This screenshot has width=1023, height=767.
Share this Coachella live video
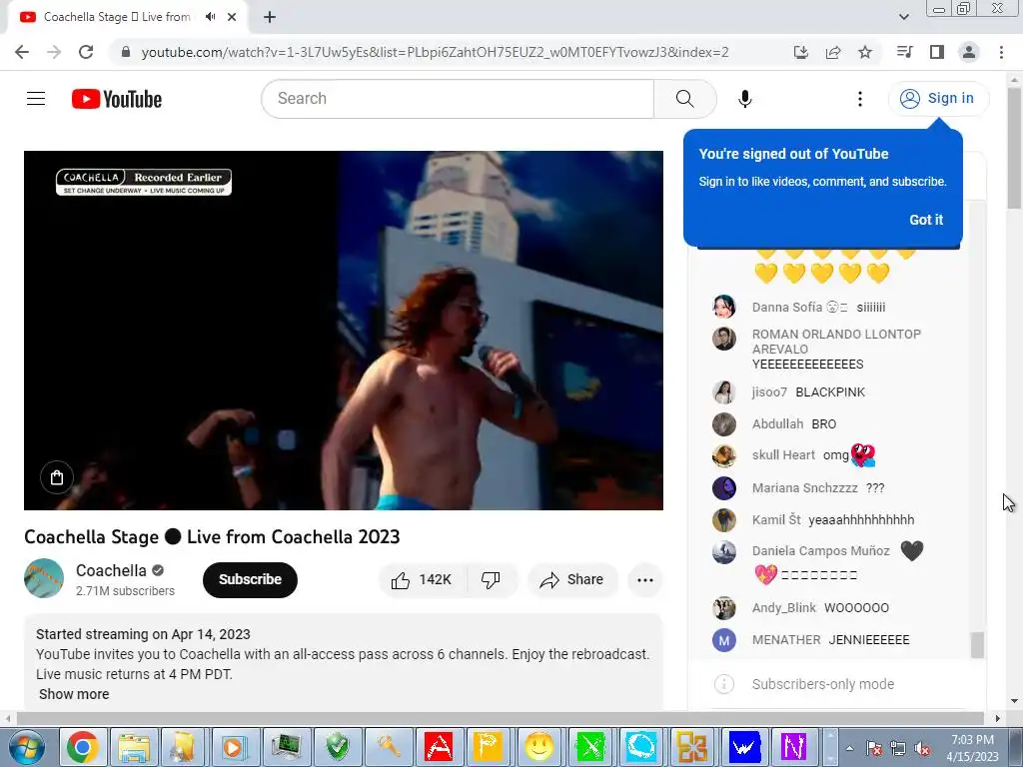(572, 580)
